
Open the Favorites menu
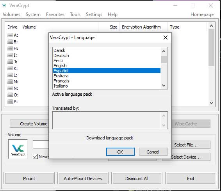point(55,14)
